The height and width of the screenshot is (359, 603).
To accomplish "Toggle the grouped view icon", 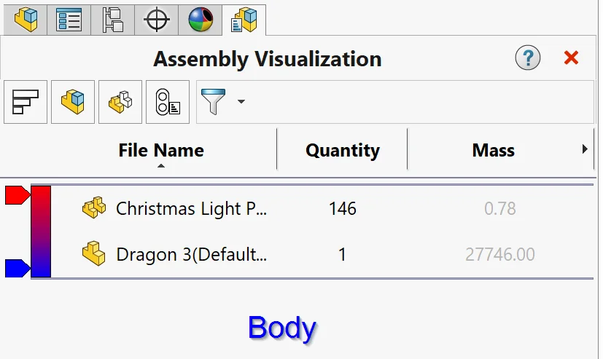I will (120, 102).
